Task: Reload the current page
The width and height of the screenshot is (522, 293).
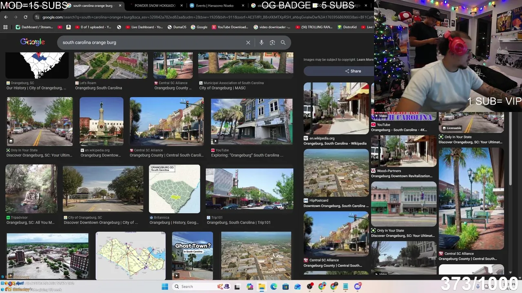Action: click(25, 17)
